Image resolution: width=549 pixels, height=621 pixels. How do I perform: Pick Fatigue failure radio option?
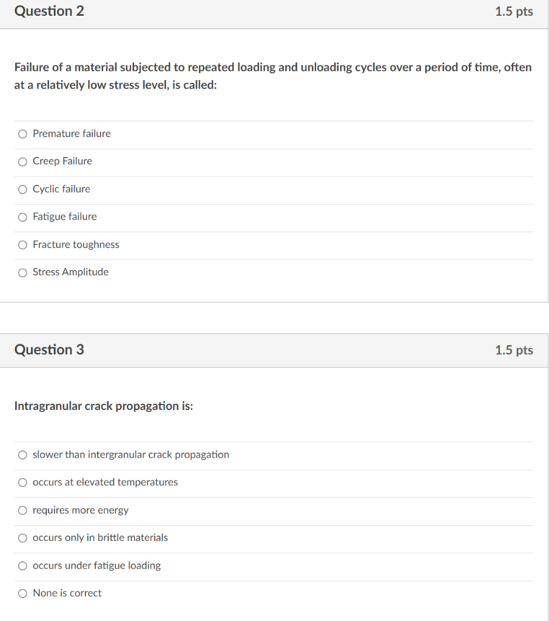pyautogui.click(x=22, y=217)
